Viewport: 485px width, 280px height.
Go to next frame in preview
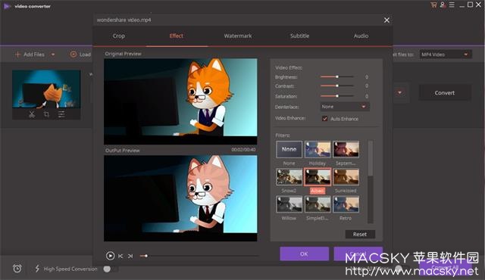pyautogui.click(x=130, y=256)
